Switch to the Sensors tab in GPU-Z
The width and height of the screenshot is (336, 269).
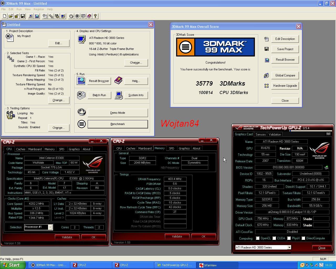(x=261, y=134)
